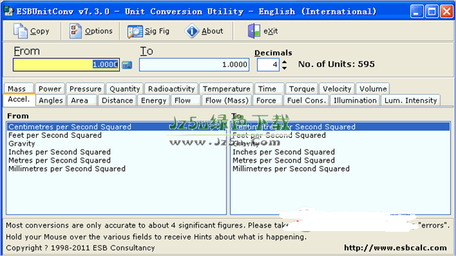
Task: Click the app icon in title bar
Action: pos(9,11)
